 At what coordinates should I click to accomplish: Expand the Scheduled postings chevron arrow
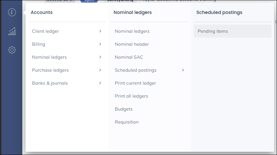pos(183,70)
